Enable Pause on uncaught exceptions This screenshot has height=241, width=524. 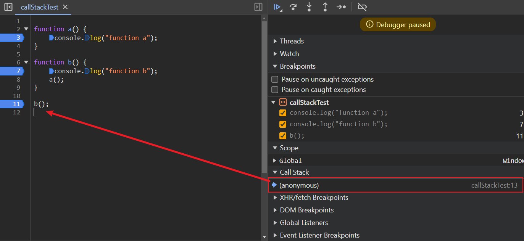click(275, 79)
